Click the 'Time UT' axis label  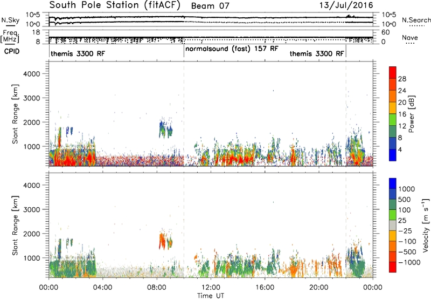[211, 296]
